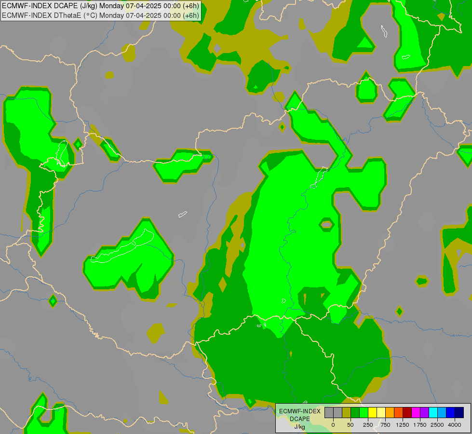Image resolution: width=472 pixels, height=434 pixels.
Task: Choose the orange legend swatch
Action: coord(390,412)
